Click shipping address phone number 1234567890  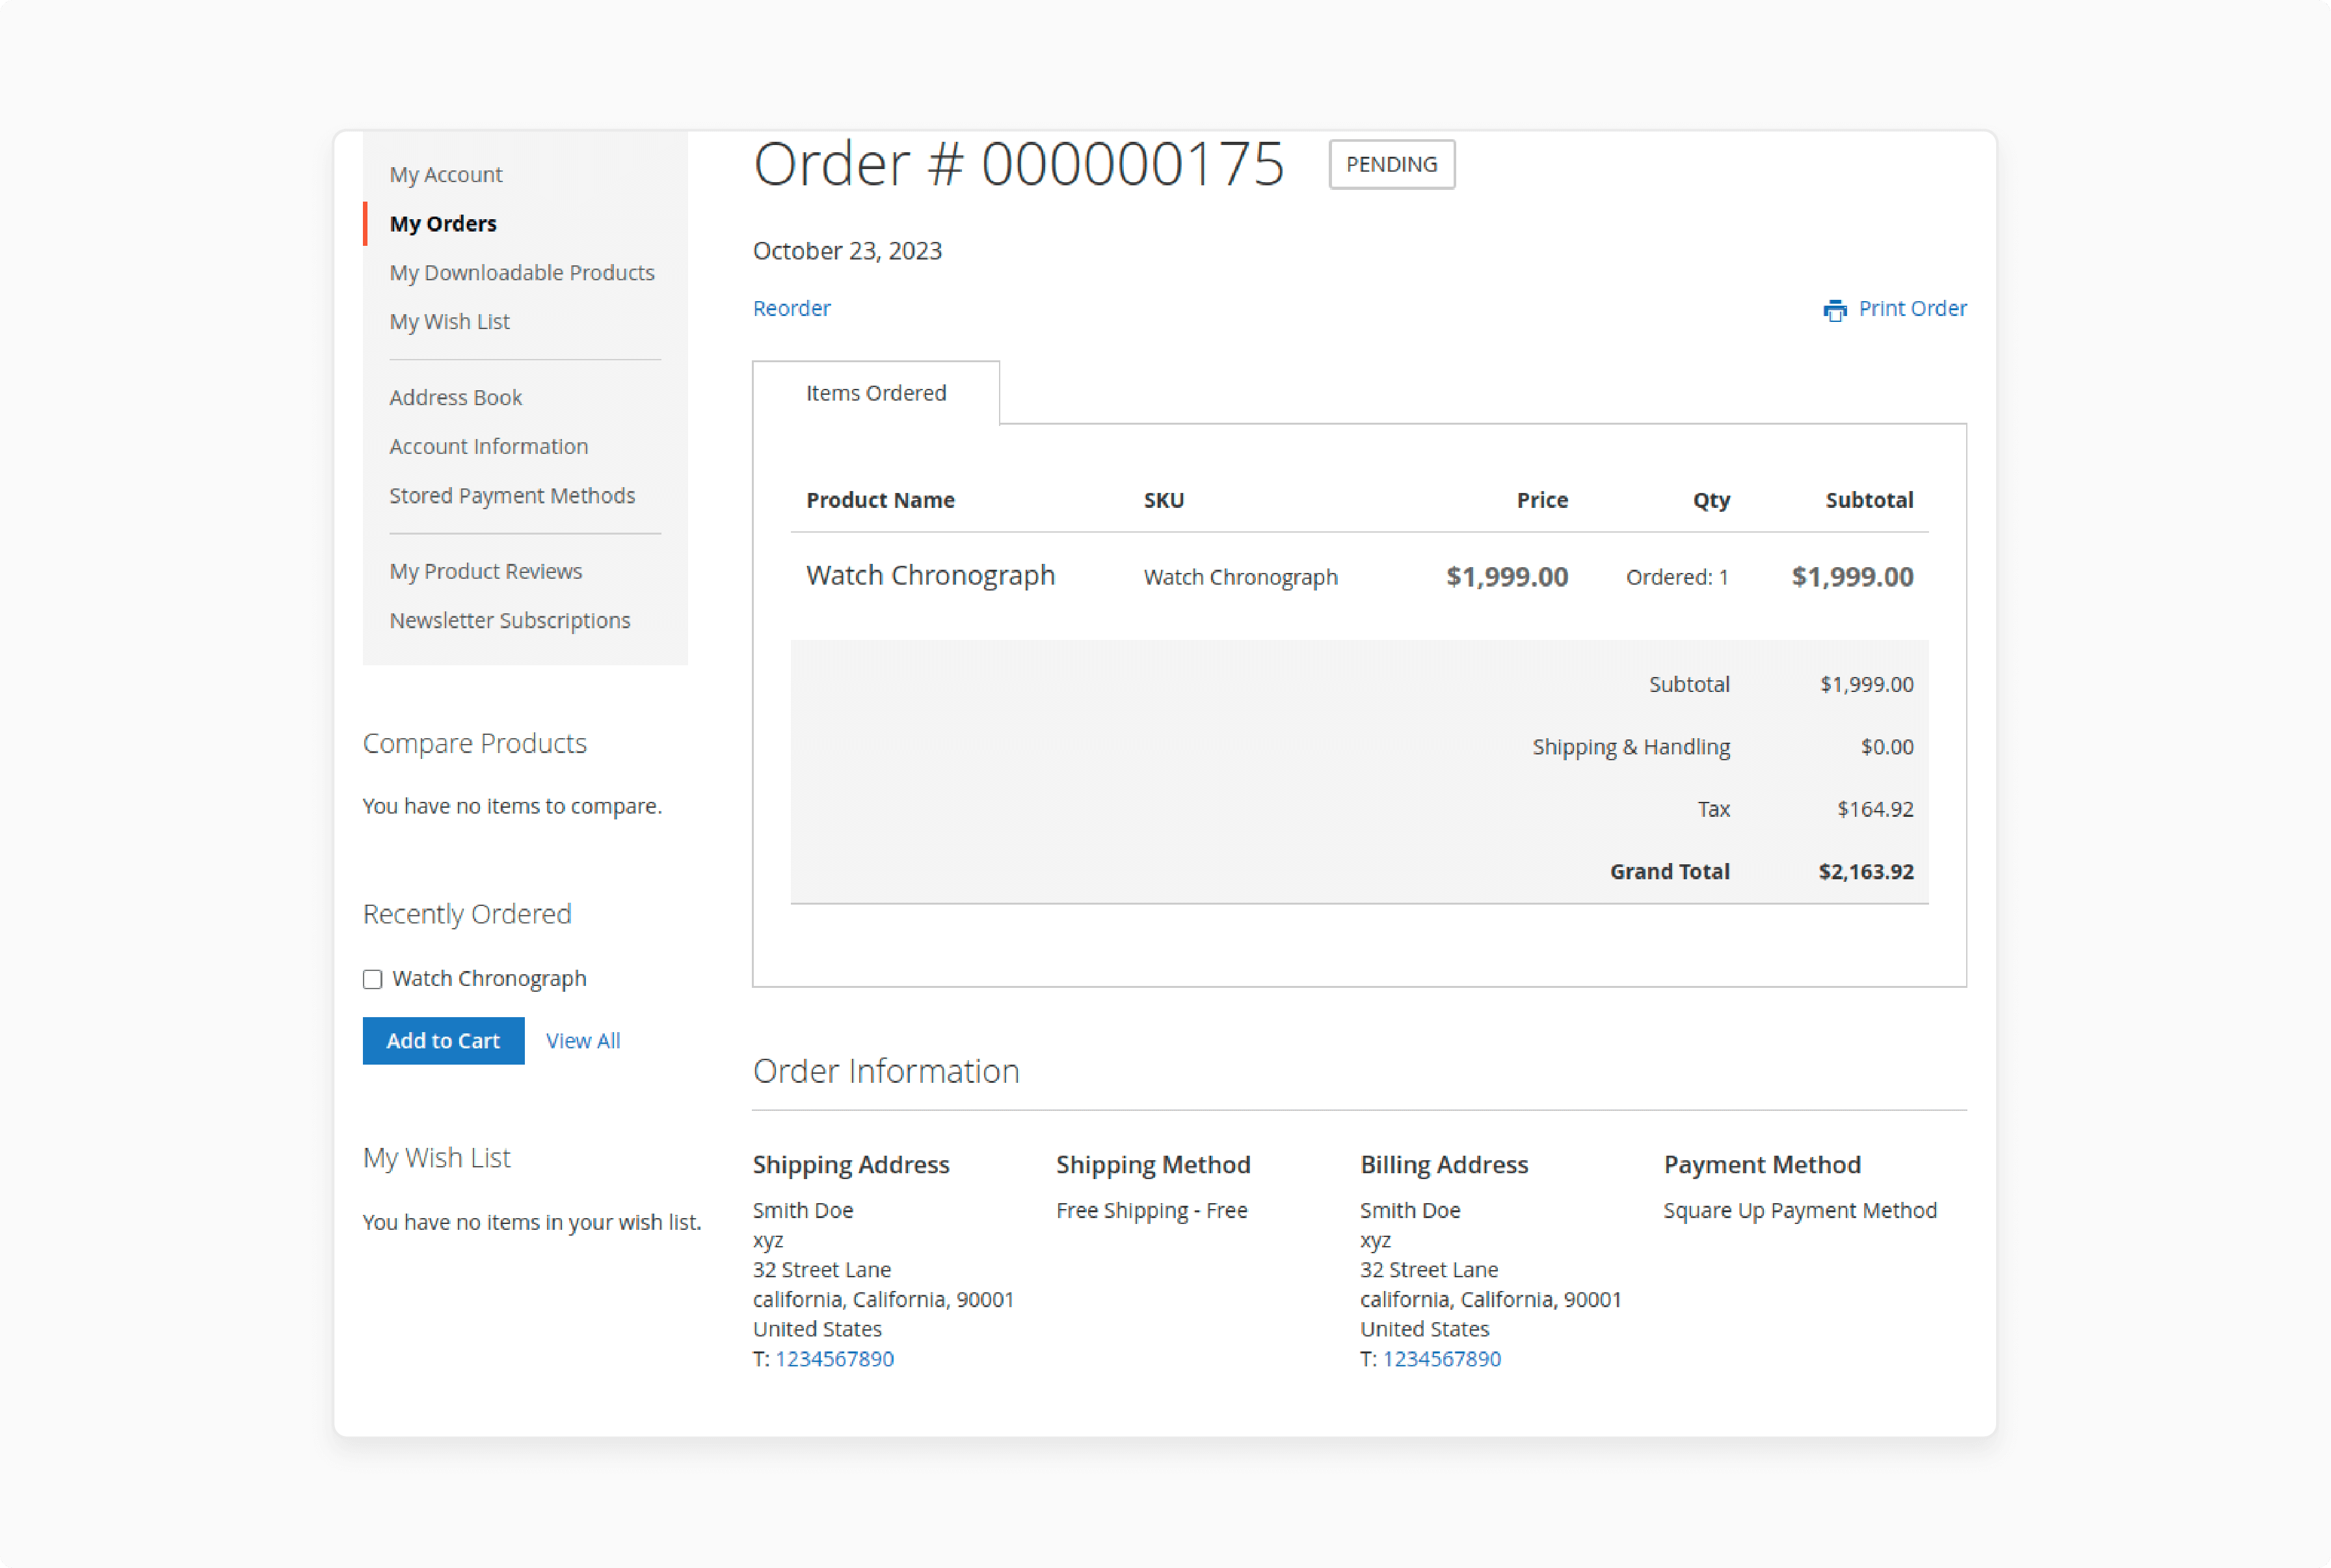pyautogui.click(x=834, y=1358)
